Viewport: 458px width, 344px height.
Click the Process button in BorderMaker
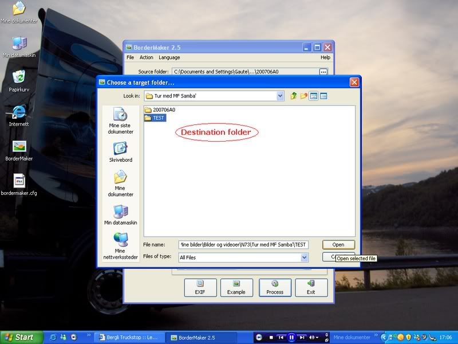point(275,288)
